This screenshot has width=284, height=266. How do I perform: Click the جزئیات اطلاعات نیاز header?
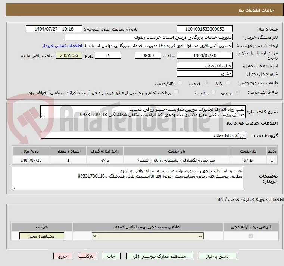click(256, 10)
